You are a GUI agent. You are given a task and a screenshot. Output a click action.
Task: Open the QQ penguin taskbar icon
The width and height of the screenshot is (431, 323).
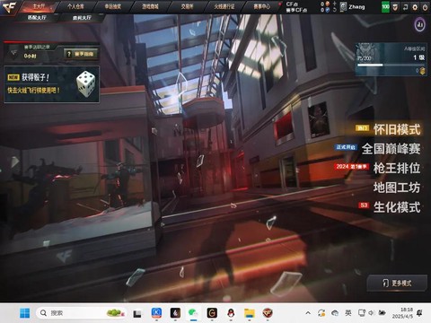point(231,313)
